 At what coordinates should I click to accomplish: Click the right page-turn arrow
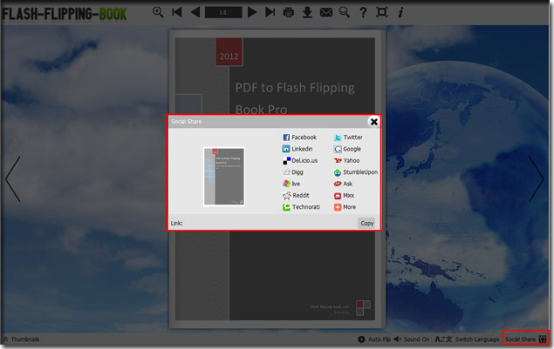[x=537, y=179]
